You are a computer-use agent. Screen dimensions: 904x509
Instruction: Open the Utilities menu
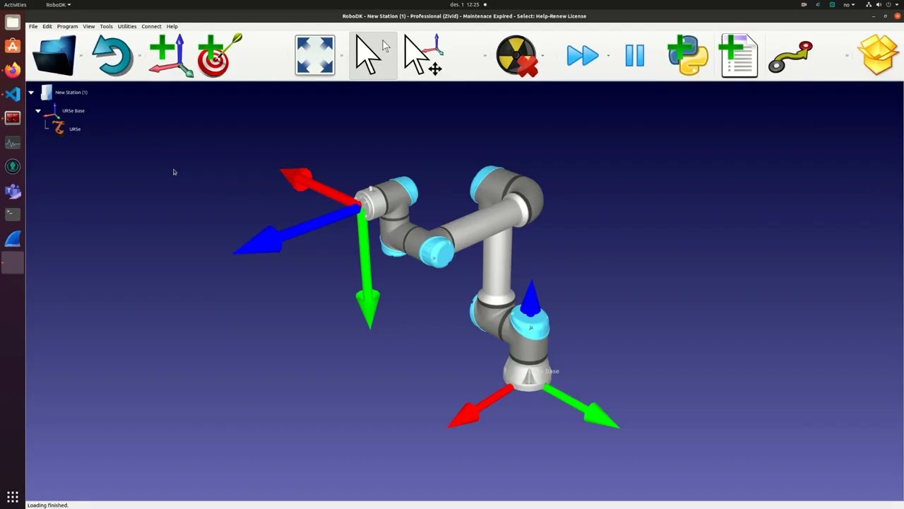(x=127, y=26)
